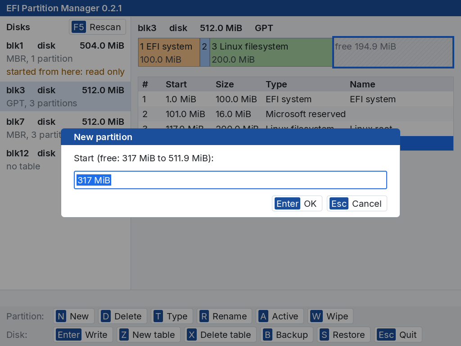Click the Start input field in dialog
461x346 pixels.
230,180
